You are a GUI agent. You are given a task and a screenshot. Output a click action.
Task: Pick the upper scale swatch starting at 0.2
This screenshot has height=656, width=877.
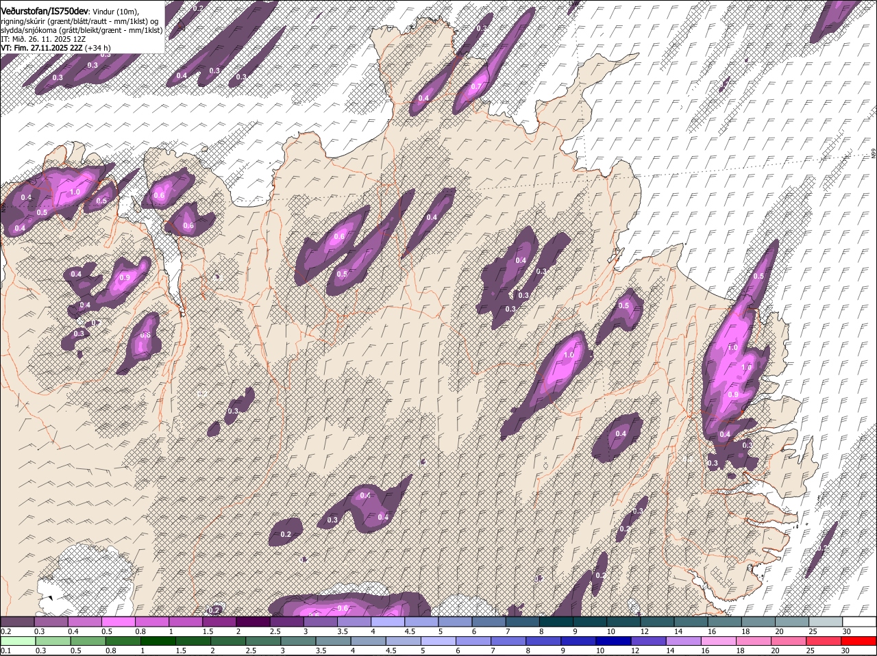click(x=17, y=621)
